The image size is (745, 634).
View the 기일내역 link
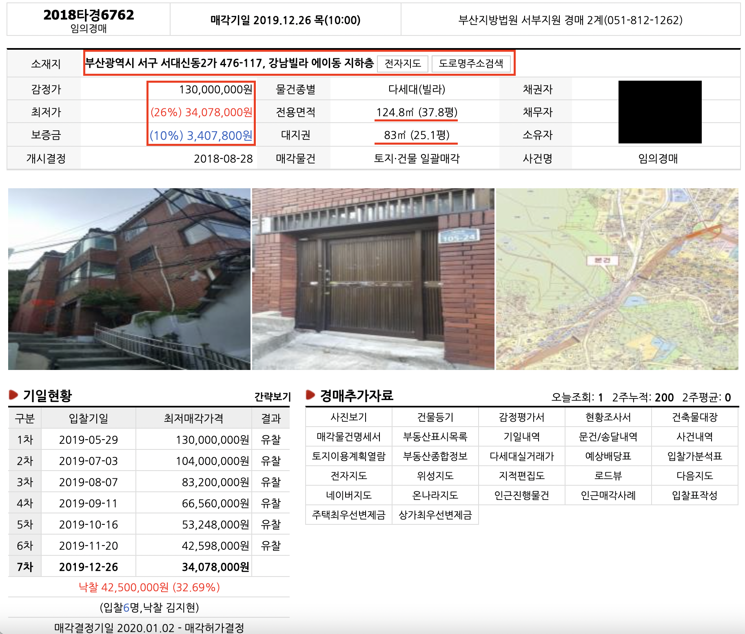tap(522, 437)
